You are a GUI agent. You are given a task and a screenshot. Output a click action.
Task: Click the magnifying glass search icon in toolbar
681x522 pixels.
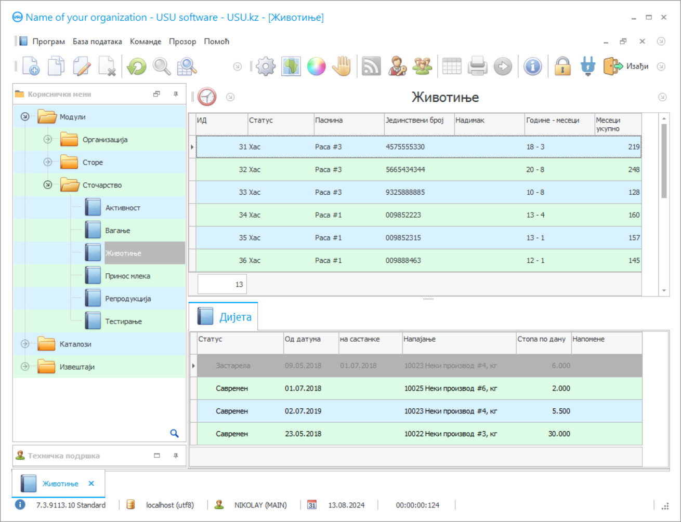click(162, 66)
